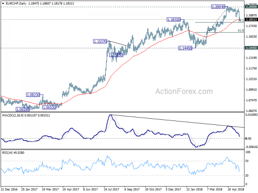
Task: Click the 1.20000 price level marker
Action: (251, 7)
